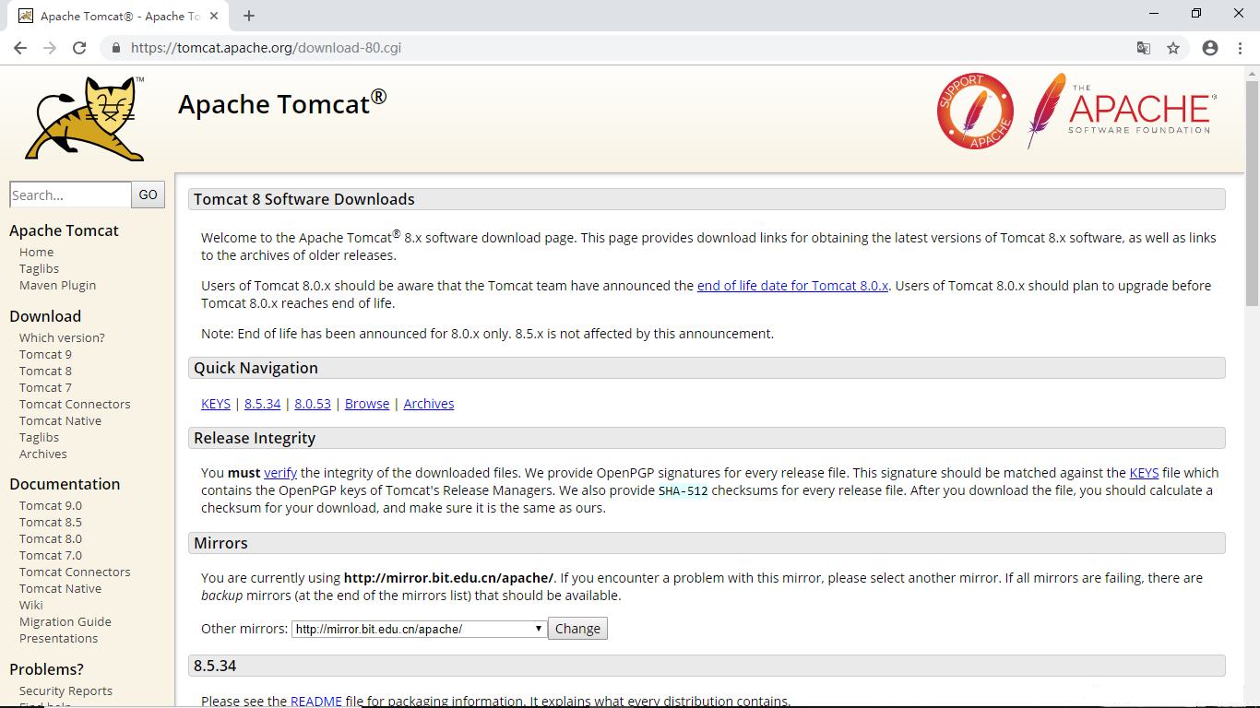Go to Tomcat 8 download link
The image size is (1260, 708).
point(45,371)
